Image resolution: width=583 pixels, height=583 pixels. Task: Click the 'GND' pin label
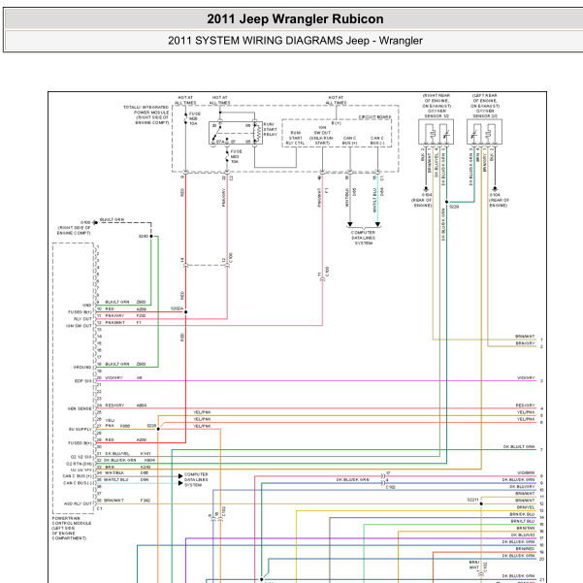pos(86,305)
